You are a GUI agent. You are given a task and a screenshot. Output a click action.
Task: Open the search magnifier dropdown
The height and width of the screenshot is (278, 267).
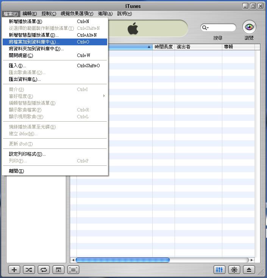(205, 28)
